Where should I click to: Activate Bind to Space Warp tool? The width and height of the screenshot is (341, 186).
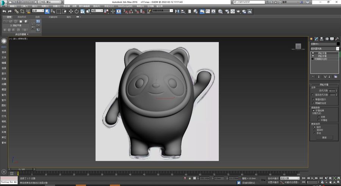pos(28,11)
